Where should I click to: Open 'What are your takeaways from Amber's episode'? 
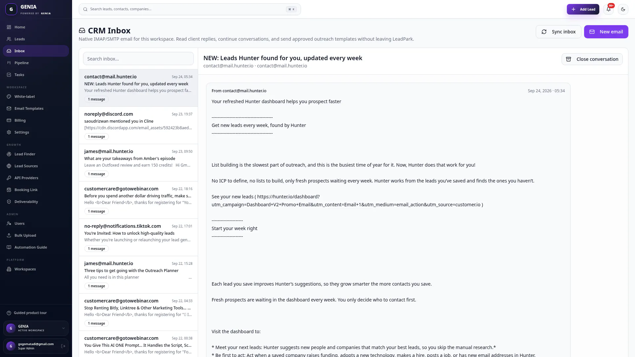[x=138, y=163]
